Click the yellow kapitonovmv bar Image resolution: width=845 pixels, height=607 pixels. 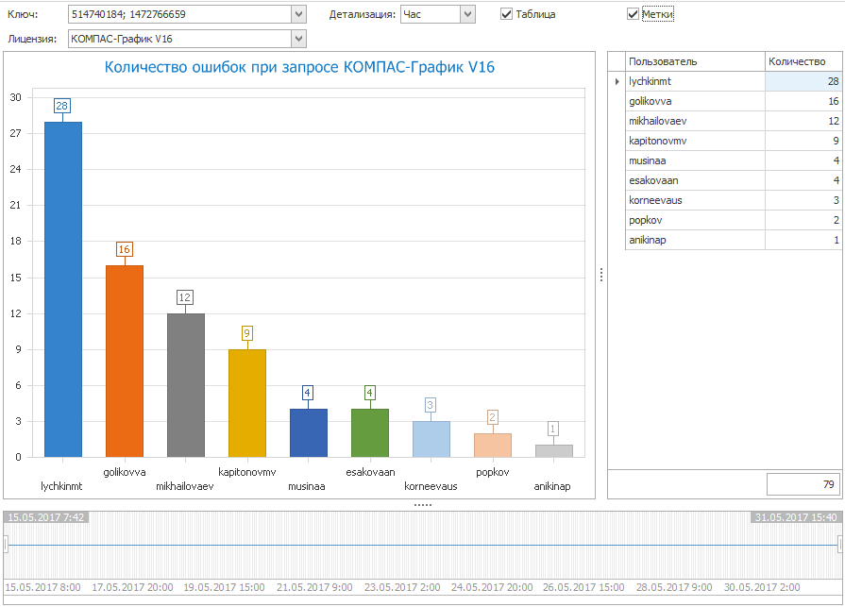pos(246,403)
